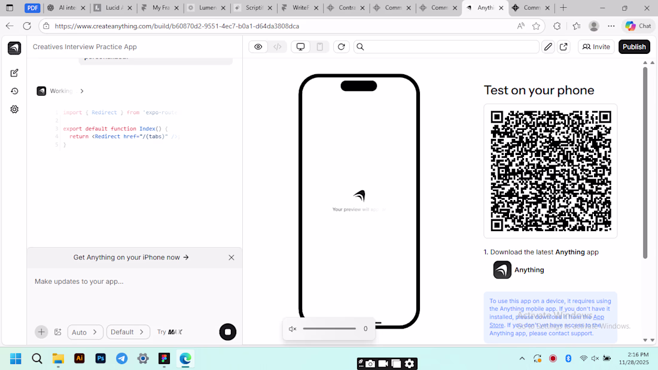This screenshot has width=658, height=370.
Task: Refresh the app preview
Action: tap(341, 47)
